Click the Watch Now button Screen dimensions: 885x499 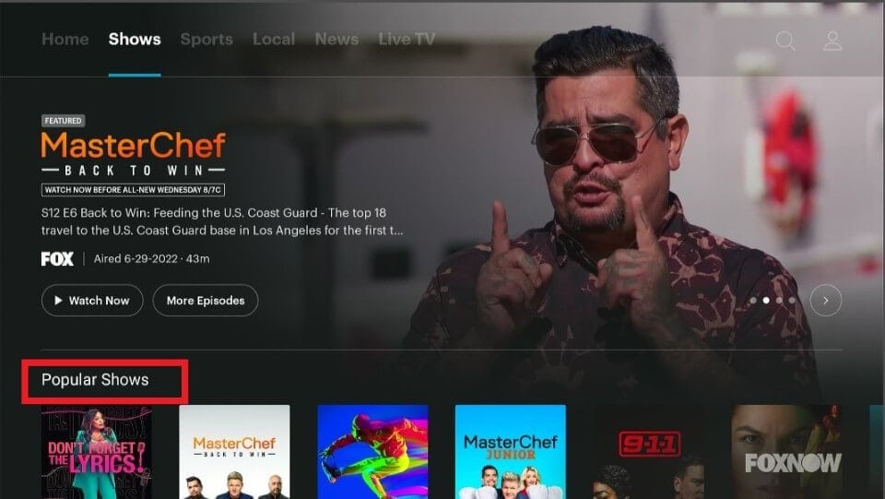[x=92, y=301]
